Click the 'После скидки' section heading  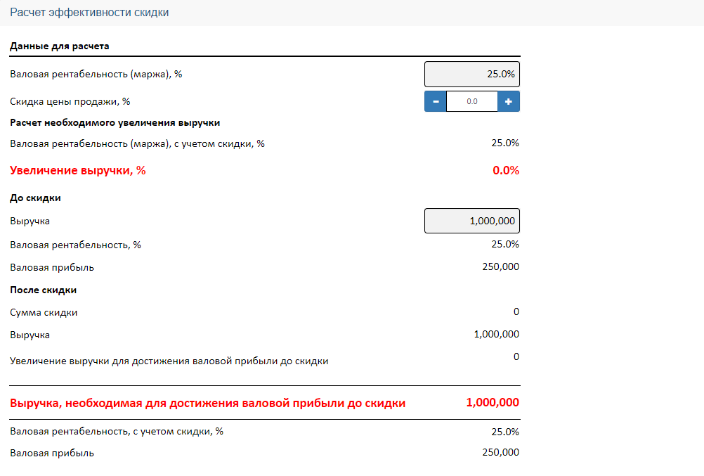[43, 290]
